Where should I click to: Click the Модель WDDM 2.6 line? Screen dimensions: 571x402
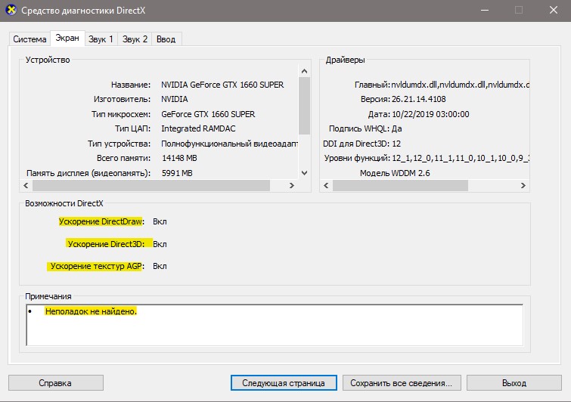click(395, 173)
